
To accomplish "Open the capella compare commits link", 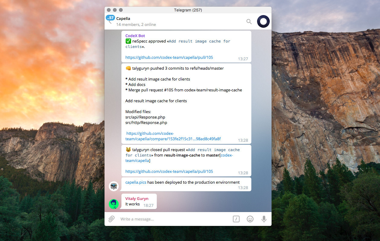I will [x=173, y=139].
